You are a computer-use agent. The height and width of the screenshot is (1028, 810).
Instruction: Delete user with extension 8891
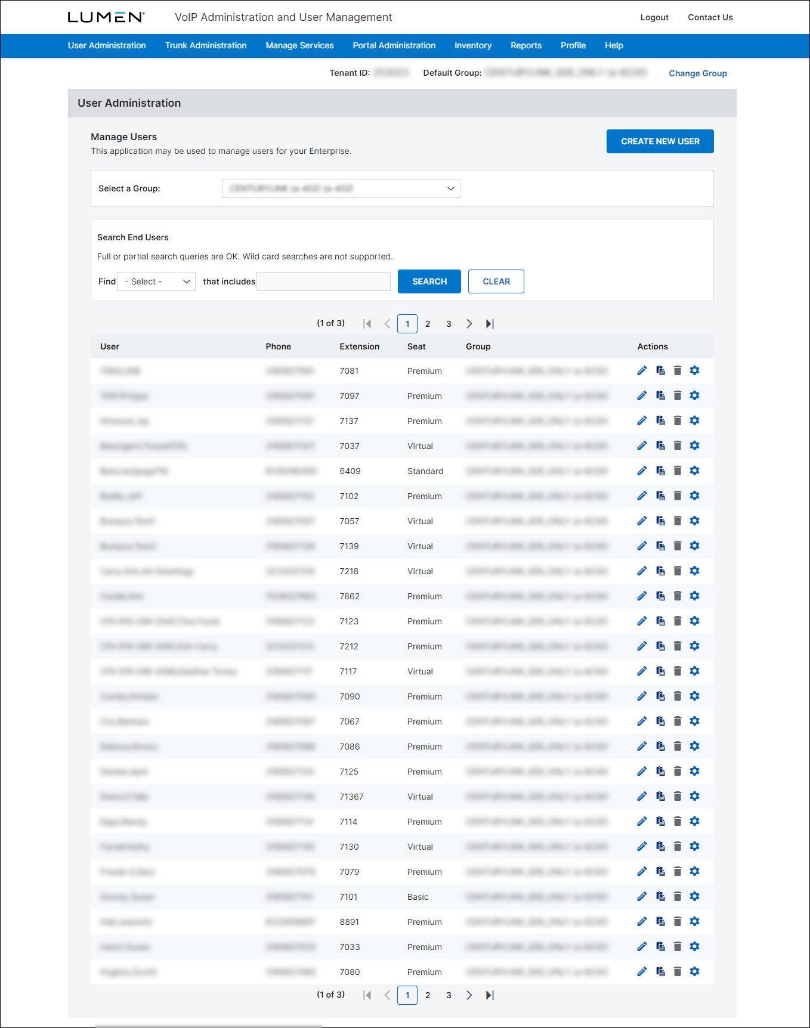pos(678,922)
